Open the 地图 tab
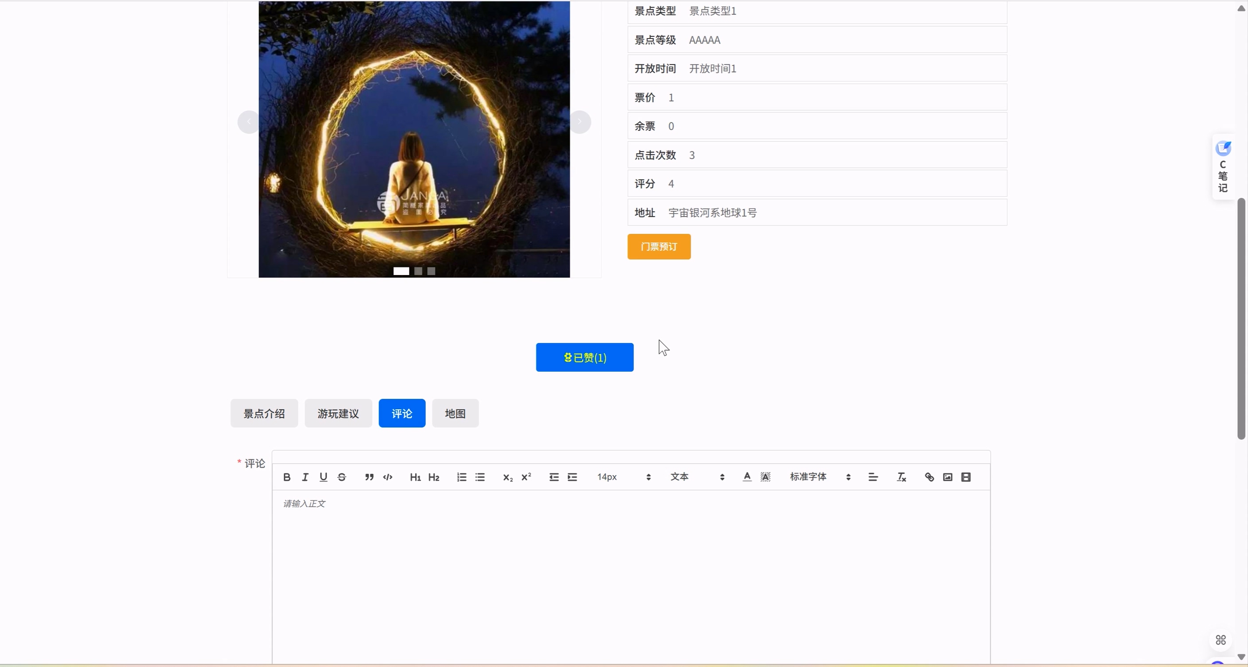Screen dimensions: 1248x667 pos(455,413)
